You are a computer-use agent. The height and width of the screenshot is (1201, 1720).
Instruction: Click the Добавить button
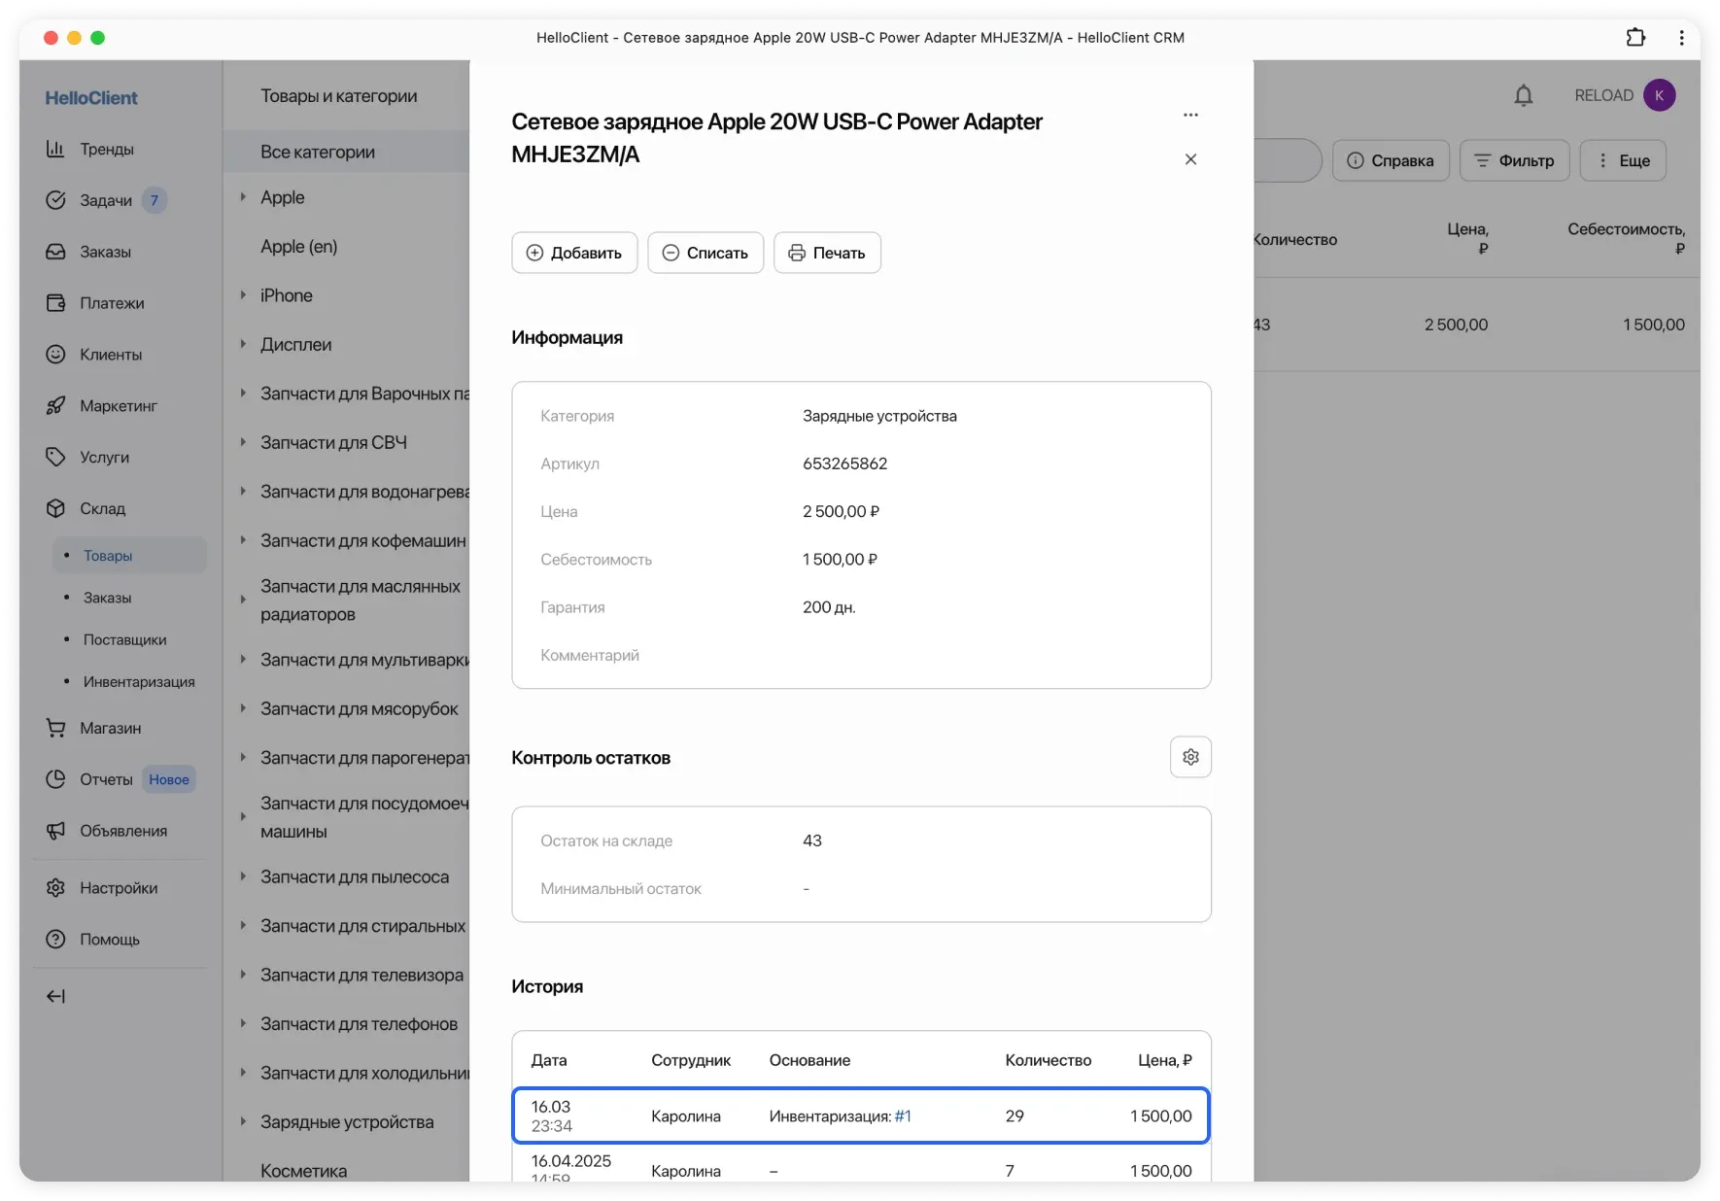(574, 253)
